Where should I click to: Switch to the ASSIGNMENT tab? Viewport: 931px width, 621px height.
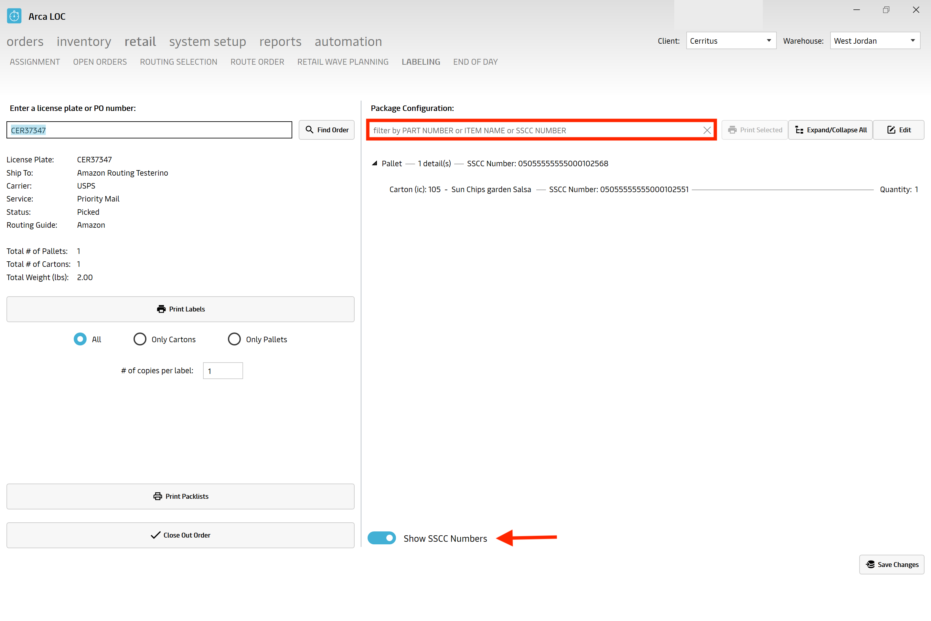tap(35, 62)
